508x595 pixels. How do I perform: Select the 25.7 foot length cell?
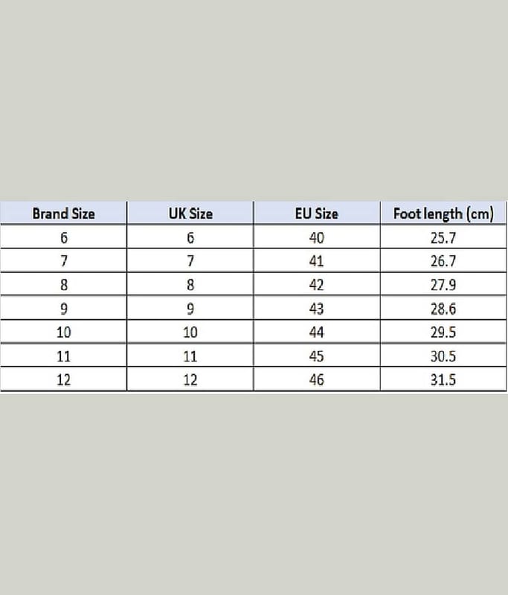click(x=443, y=238)
